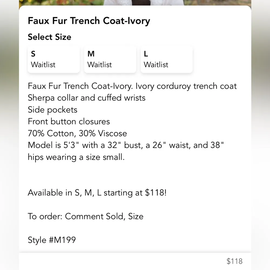This screenshot has height=270, width=270.
Task: Click the Select Size heading
Action: (x=49, y=37)
